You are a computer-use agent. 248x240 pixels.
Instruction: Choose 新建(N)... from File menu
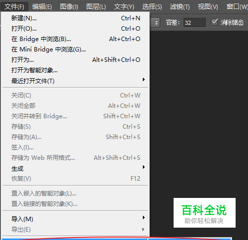[x=75, y=18]
